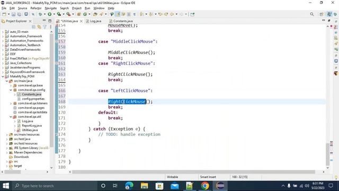The height and width of the screenshot is (191, 339).
Task: Click the green Run icon
Action: point(49,14)
